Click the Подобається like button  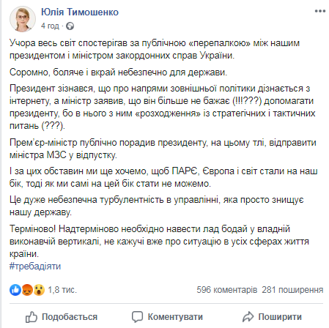[62, 317]
